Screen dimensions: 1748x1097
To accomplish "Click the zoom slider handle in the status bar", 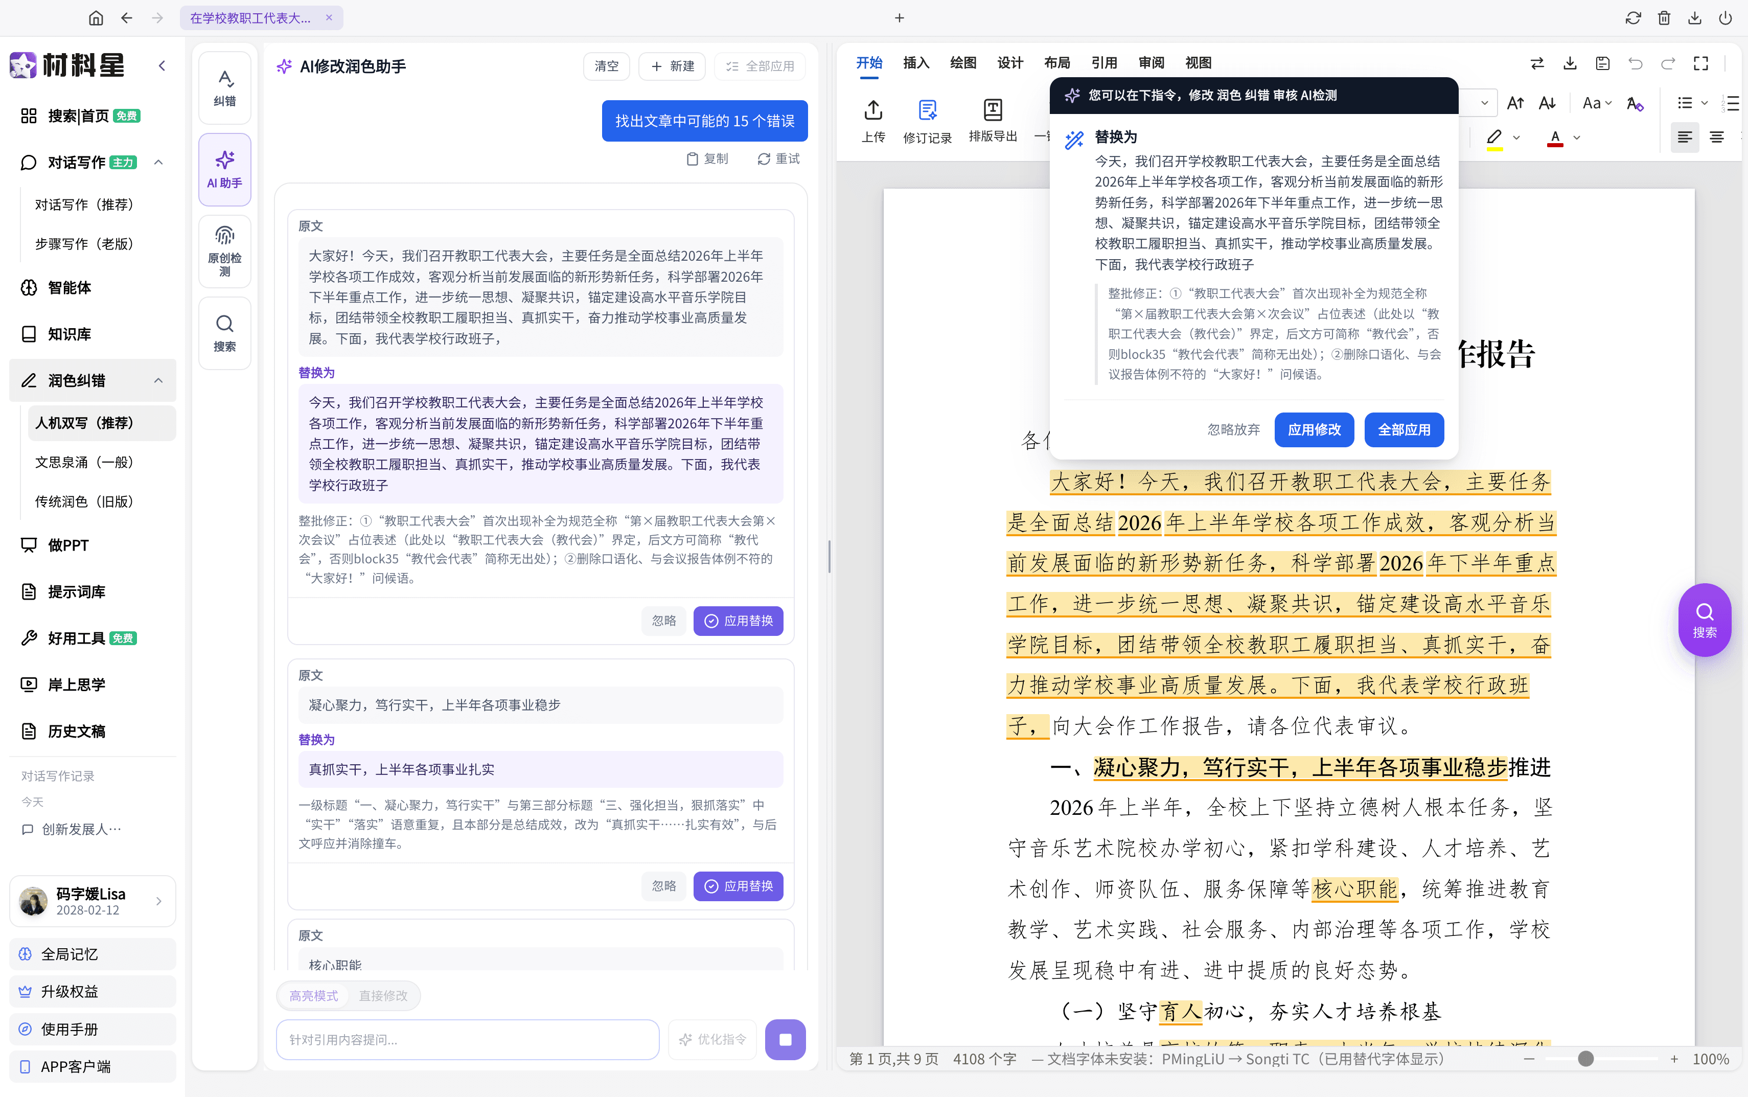I will point(1585,1059).
